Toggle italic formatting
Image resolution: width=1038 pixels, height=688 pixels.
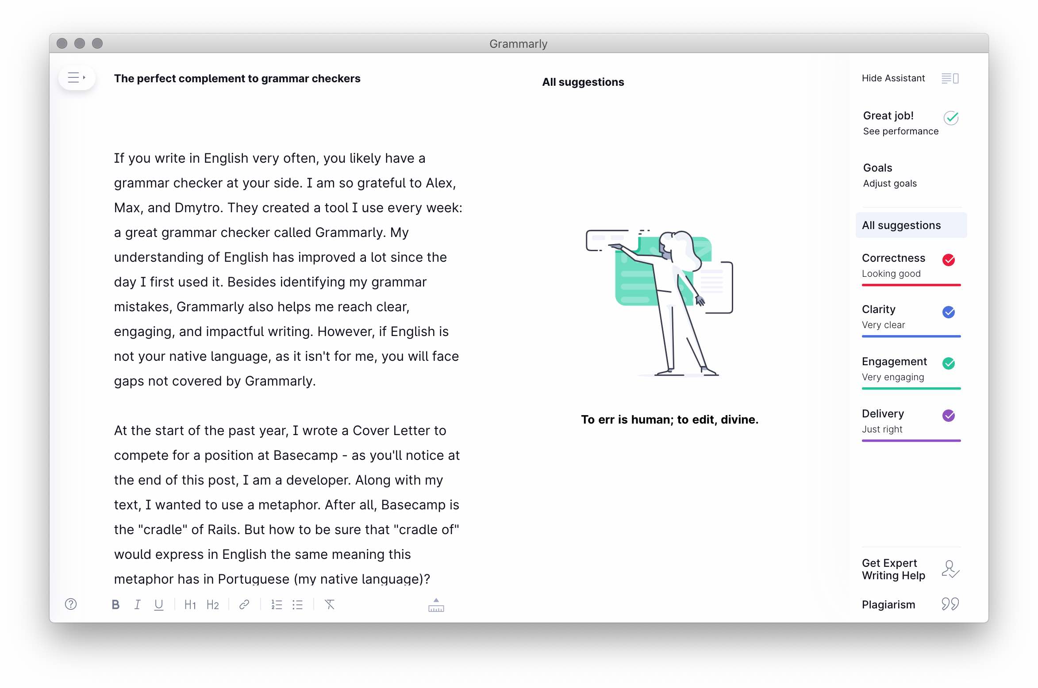(x=137, y=604)
